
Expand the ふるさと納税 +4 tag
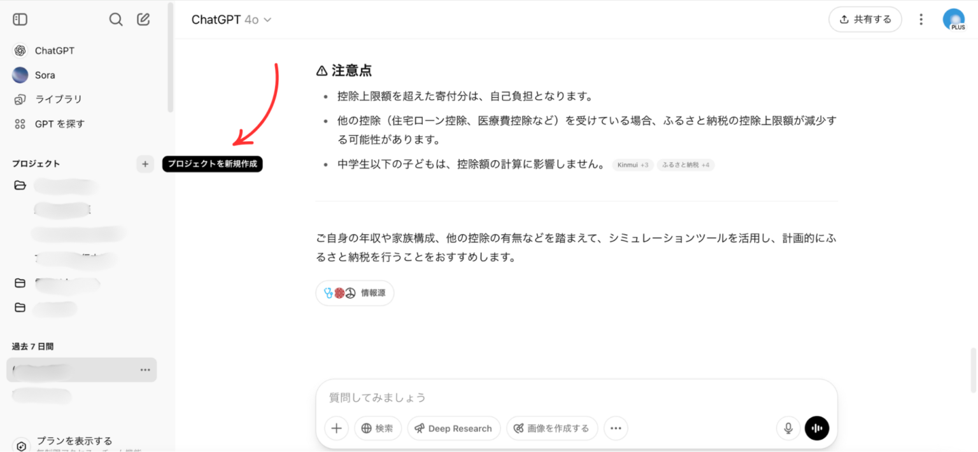click(x=686, y=165)
